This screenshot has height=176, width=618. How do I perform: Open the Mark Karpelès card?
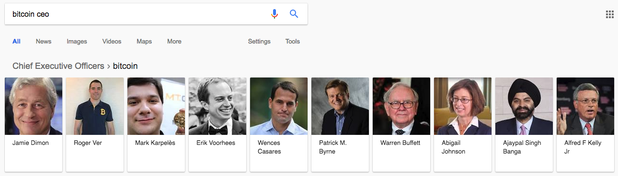[156, 124]
